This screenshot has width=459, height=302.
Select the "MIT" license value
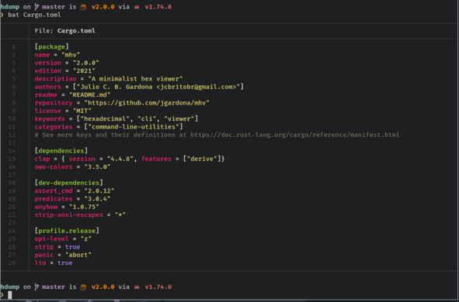pos(82,111)
